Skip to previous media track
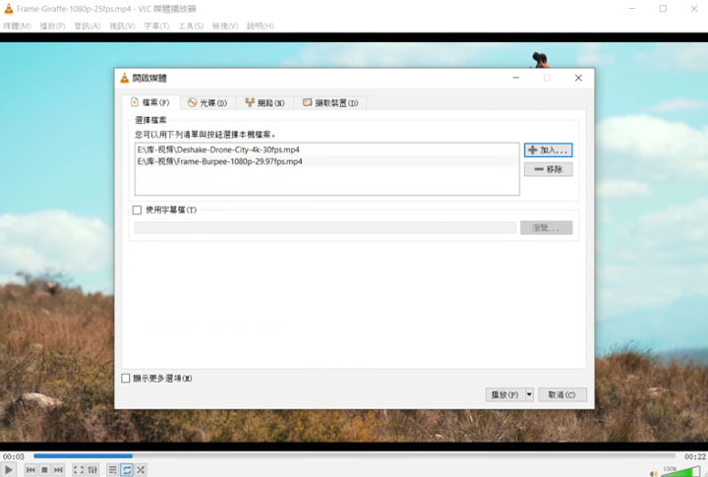Viewport: 708px width, 477px height. click(x=30, y=470)
